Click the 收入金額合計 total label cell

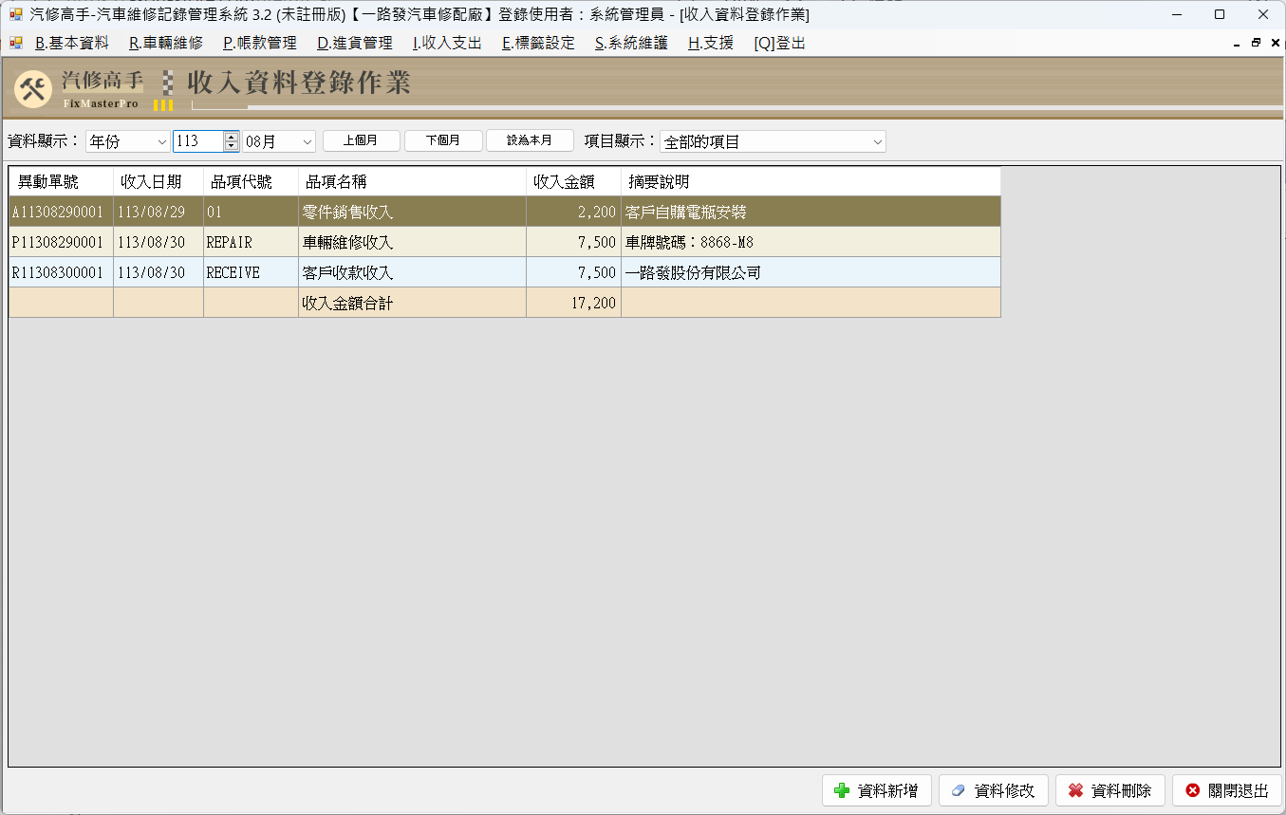(412, 303)
